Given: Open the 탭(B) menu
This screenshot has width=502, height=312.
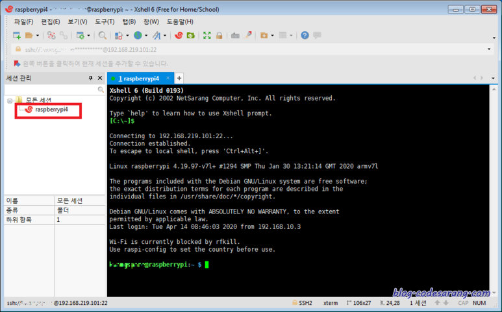Looking at the screenshot, I should point(129,22).
